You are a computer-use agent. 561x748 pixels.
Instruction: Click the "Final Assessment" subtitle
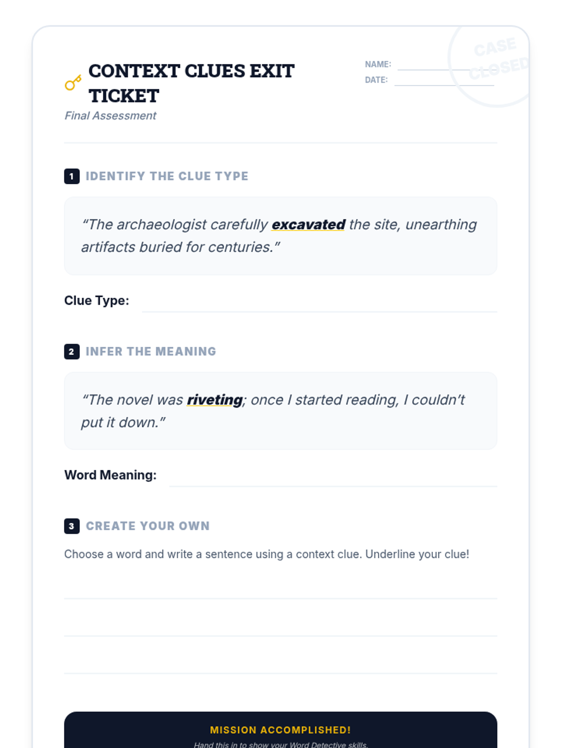(x=110, y=116)
